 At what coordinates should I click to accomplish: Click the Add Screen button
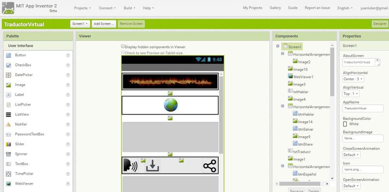coord(104,24)
